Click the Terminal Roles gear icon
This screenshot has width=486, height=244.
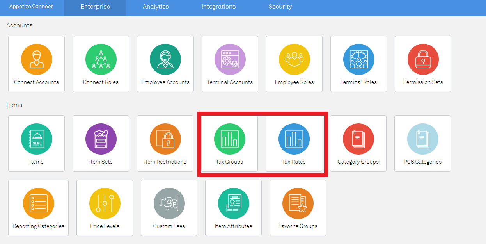[359, 59]
